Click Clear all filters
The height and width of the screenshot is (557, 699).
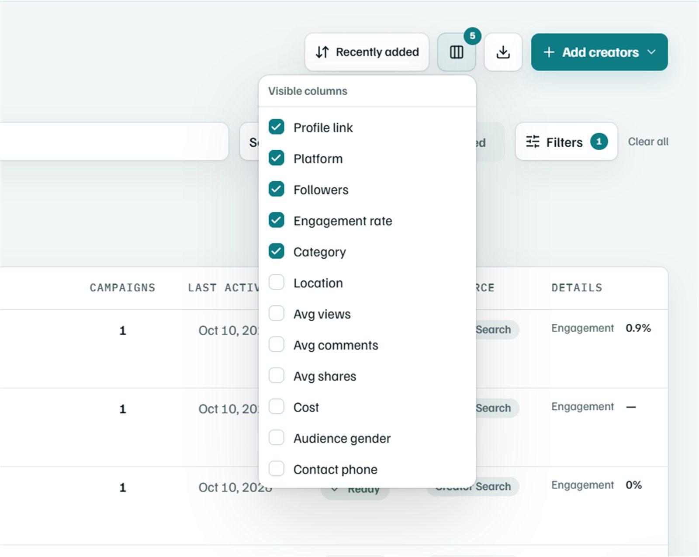(648, 142)
